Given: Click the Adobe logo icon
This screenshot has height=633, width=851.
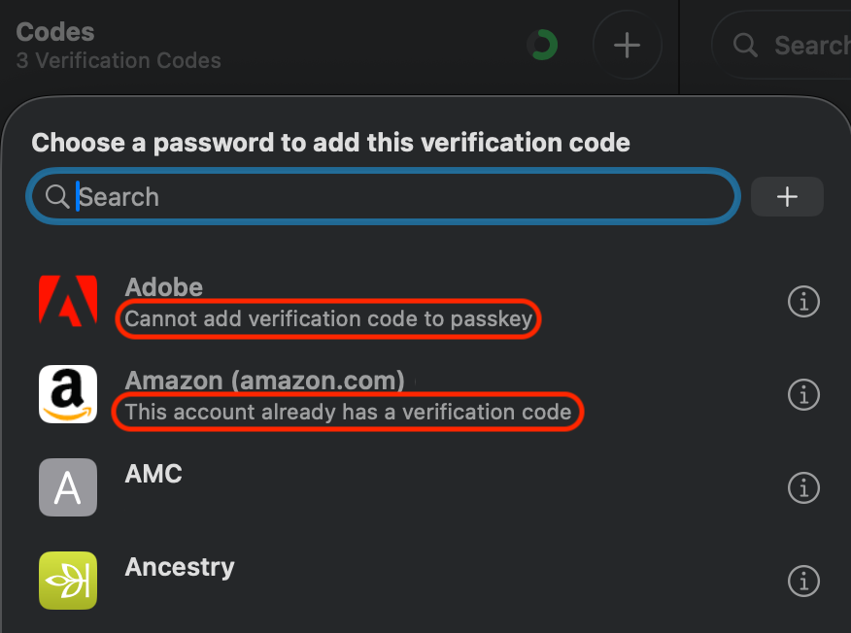Looking at the screenshot, I should coord(68,301).
